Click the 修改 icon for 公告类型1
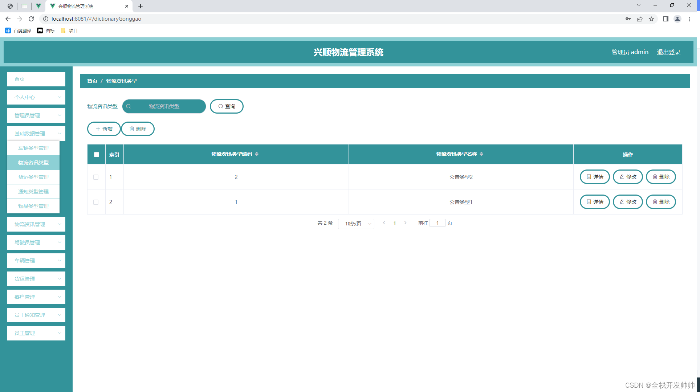This screenshot has height=392, width=700. coord(628,202)
